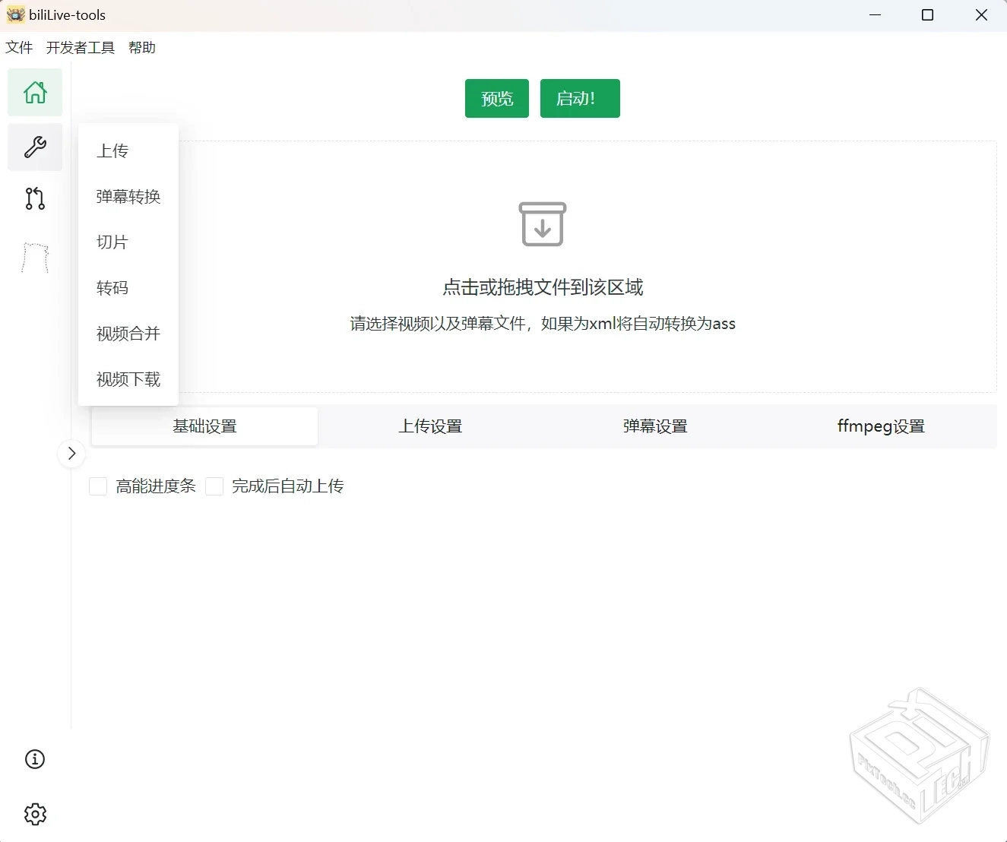Viewport: 1007px width, 842px height.
Task: Open the 文件 menu
Action: (19, 47)
